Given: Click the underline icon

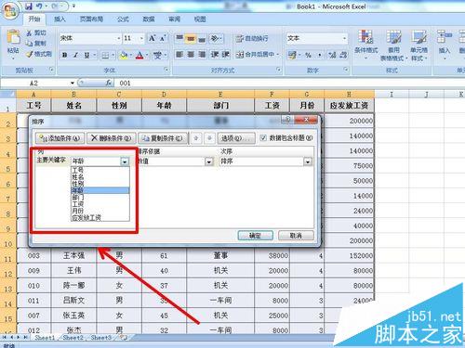Looking at the screenshot, I should coord(86,55).
